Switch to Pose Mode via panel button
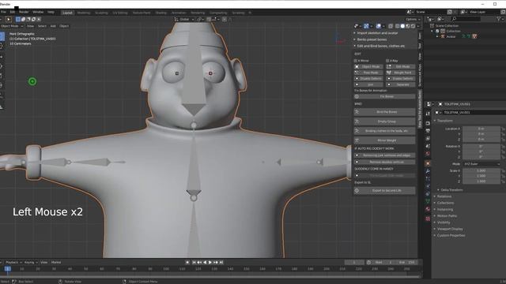Screen dimensions: 506x284 coord(368,73)
